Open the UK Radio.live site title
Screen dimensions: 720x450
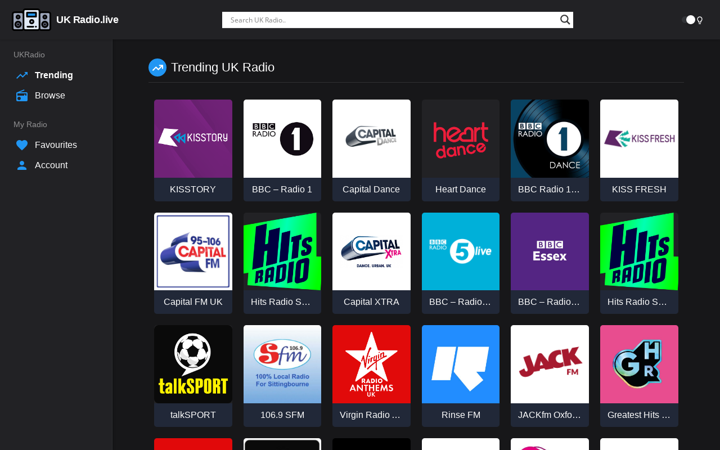[87, 20]
